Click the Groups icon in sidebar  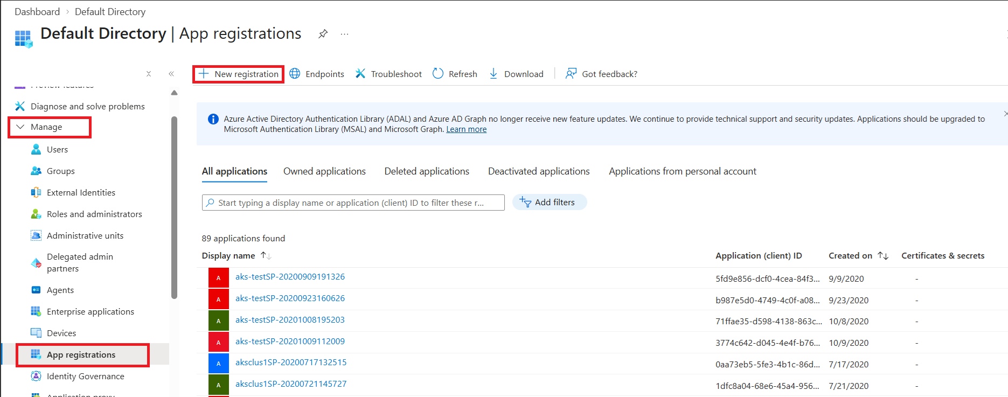[36, 171]
